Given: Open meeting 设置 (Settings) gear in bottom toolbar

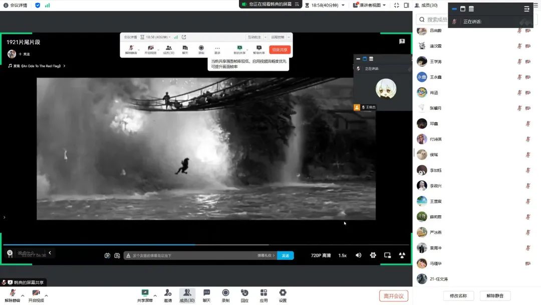Looking at the screenshot, I should tap(283, 293).
